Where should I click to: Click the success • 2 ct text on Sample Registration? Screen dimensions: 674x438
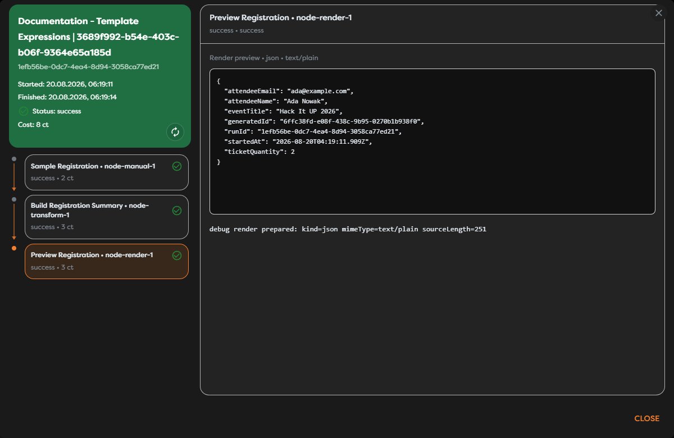[52, 178]
